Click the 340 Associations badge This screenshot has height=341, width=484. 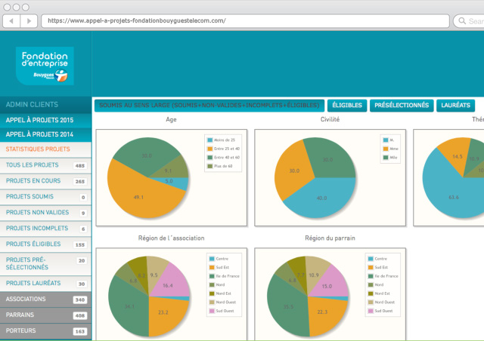coord(80,300)
